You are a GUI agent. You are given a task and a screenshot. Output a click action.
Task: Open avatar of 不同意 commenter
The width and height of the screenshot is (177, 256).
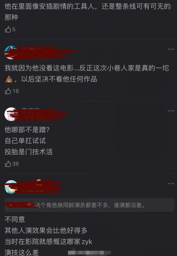pyautogui.click(x=11, y=187)
